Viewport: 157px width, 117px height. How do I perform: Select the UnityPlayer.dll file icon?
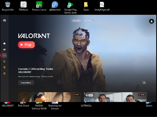click(102, 6)
